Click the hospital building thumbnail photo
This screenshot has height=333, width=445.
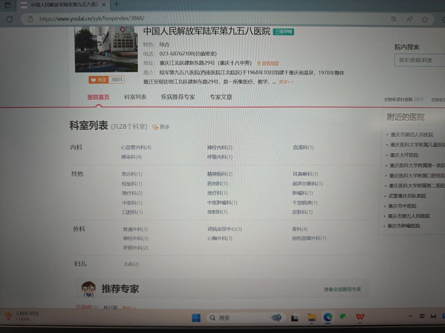pyautogui.click(x=100, y=49)
